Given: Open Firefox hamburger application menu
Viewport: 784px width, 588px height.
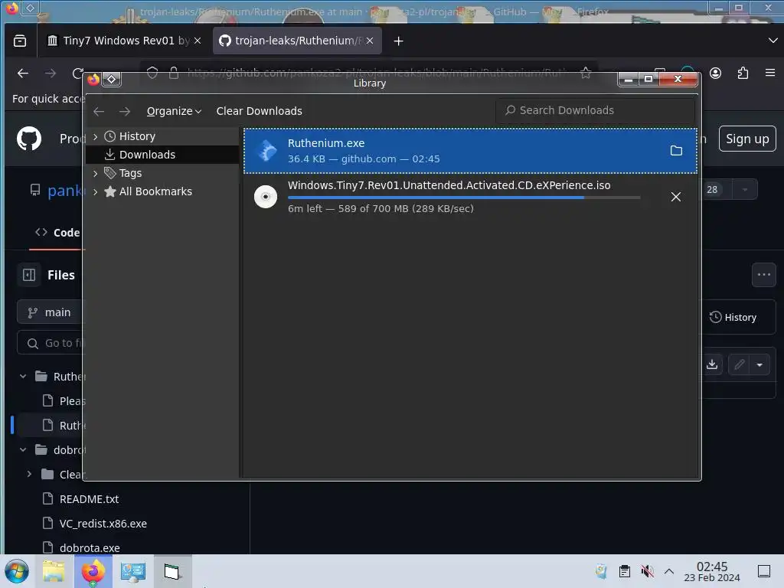Looking at the screenshot, I should [x=770, y=73].
